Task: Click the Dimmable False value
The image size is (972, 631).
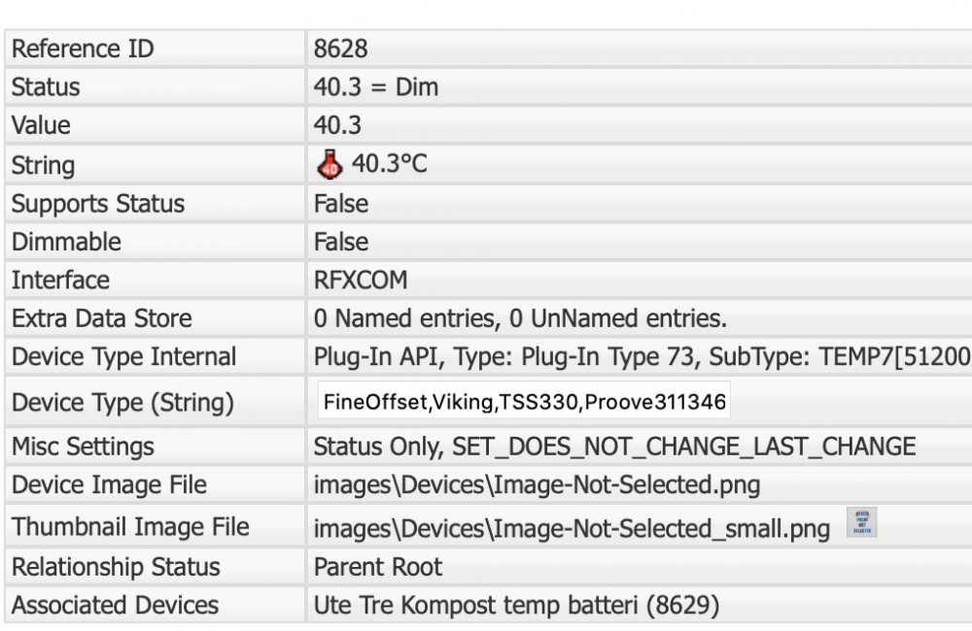Action: 341,242
